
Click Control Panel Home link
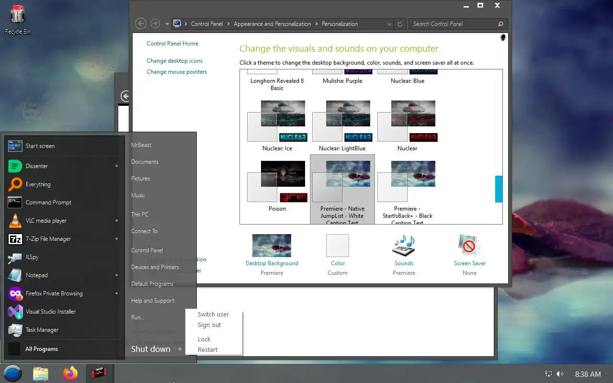click(172, 44)
